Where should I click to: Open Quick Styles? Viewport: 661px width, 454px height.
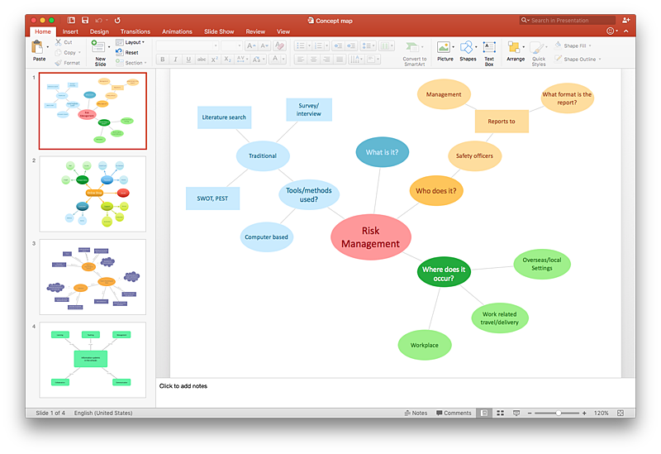coord(539,54)
